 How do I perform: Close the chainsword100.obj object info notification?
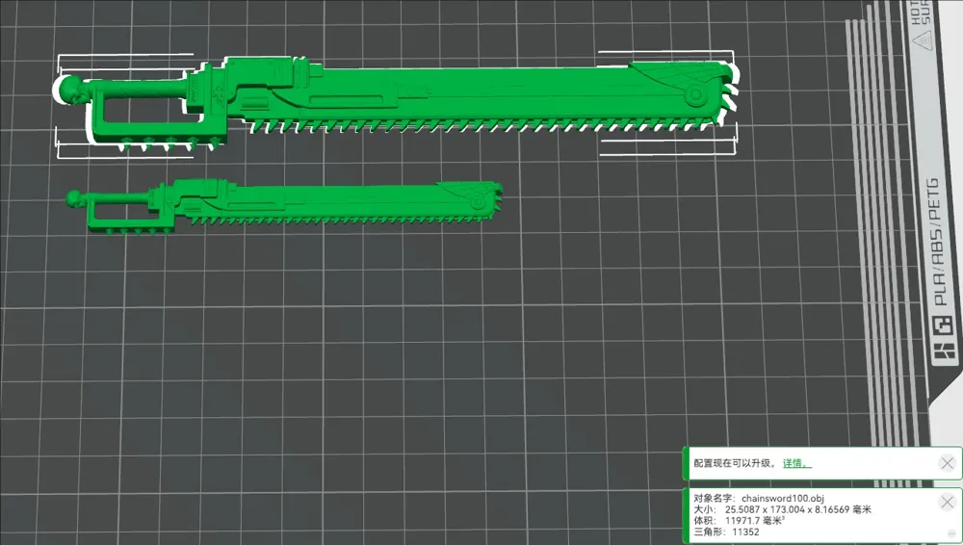[947, 503]
